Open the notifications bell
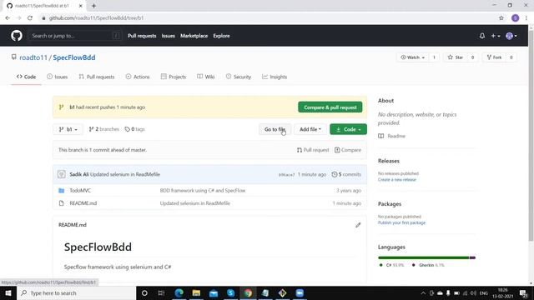 tap(482, 36)
